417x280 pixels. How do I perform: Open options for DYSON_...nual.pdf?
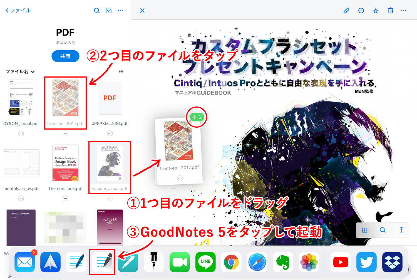(x=21, y=133)
